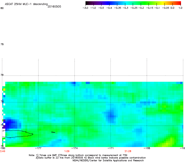Click the large island outline on the map
Image resolution: width=185 pixels, height=162 pixels.
point(18,134)
